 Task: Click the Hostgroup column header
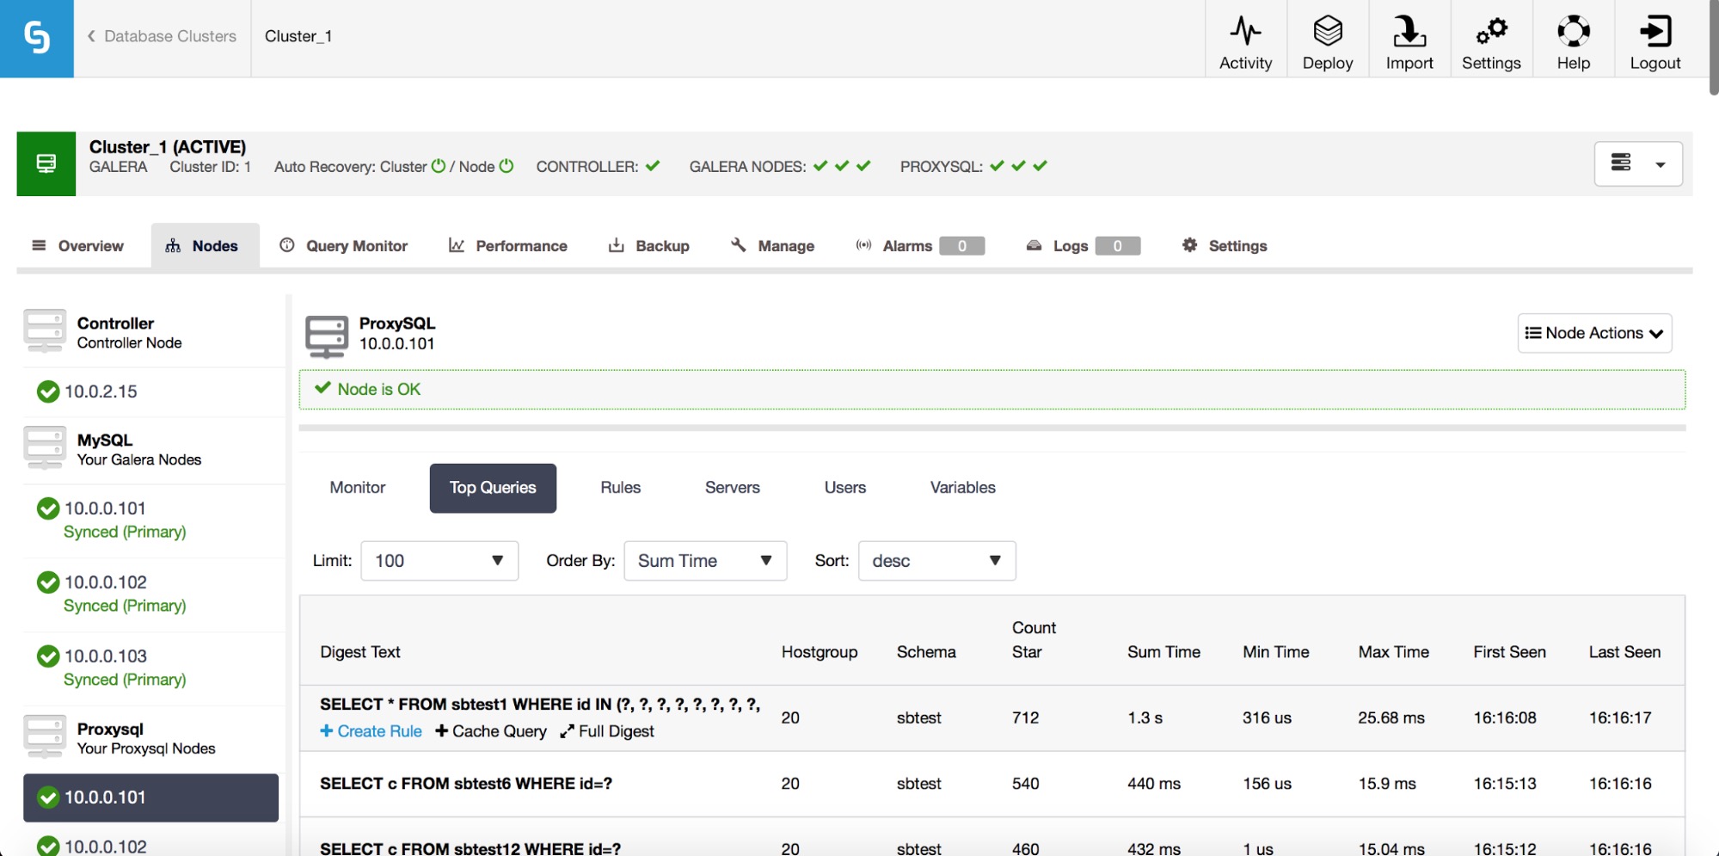[820, 652]
